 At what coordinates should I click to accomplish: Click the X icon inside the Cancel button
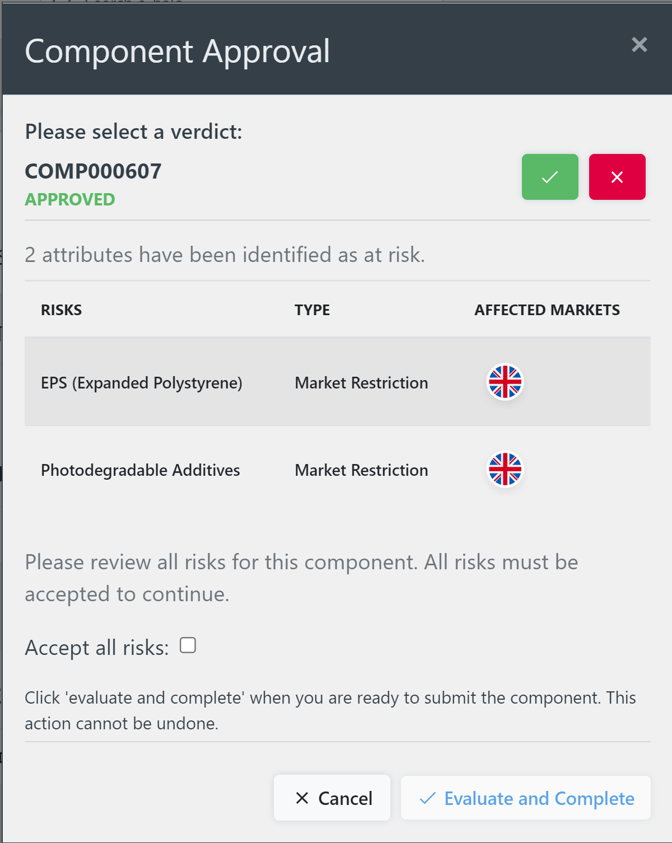(x=302, y=798)
